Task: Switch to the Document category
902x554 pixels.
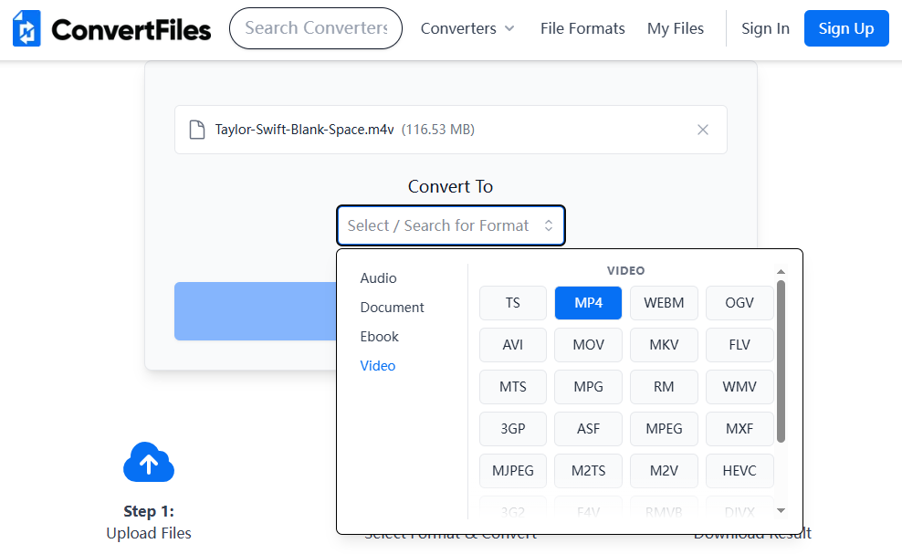Action: pos(392,308)
